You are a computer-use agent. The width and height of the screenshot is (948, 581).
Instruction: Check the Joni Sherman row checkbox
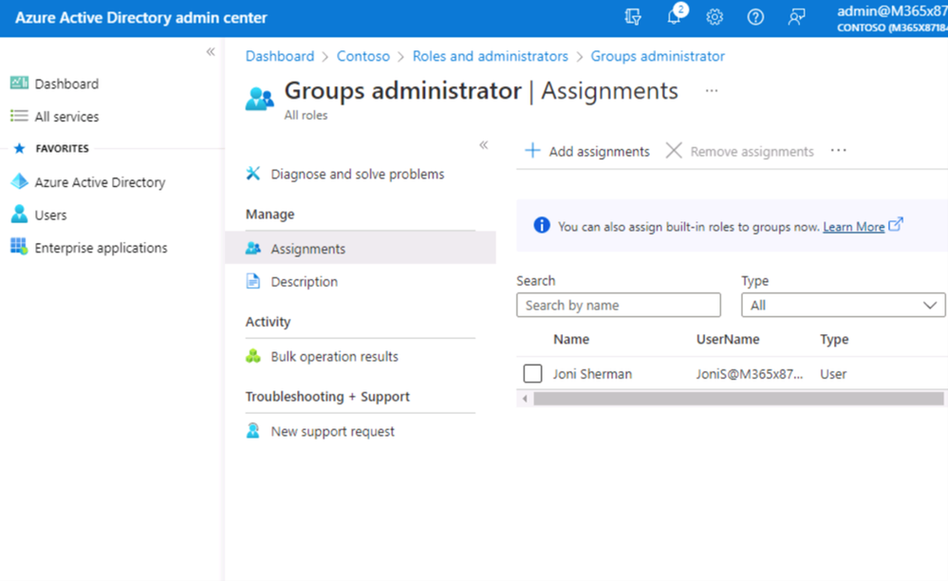pos(532,374)
